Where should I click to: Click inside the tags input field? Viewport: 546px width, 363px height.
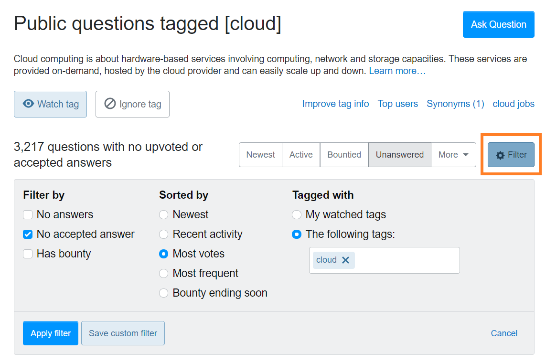pos(406,260)
